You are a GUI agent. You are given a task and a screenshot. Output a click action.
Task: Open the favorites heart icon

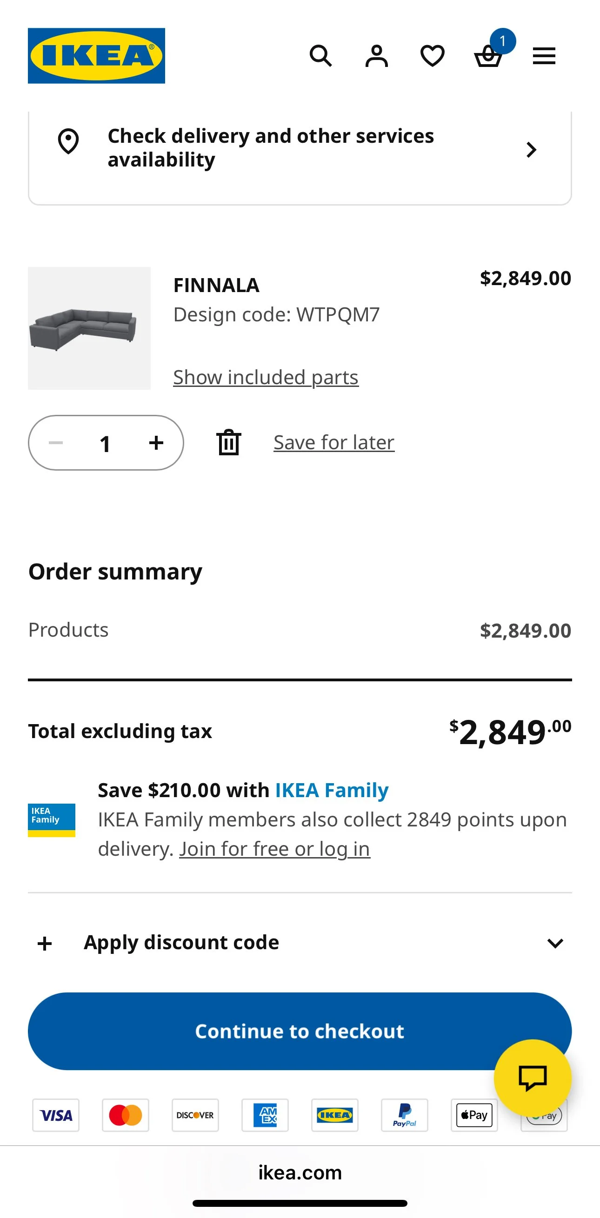coord(432,56)
